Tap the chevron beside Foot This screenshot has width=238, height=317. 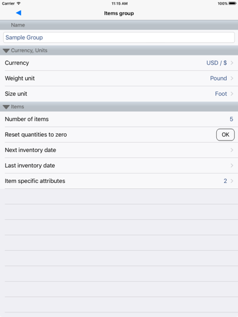click(x=232, y=94)
